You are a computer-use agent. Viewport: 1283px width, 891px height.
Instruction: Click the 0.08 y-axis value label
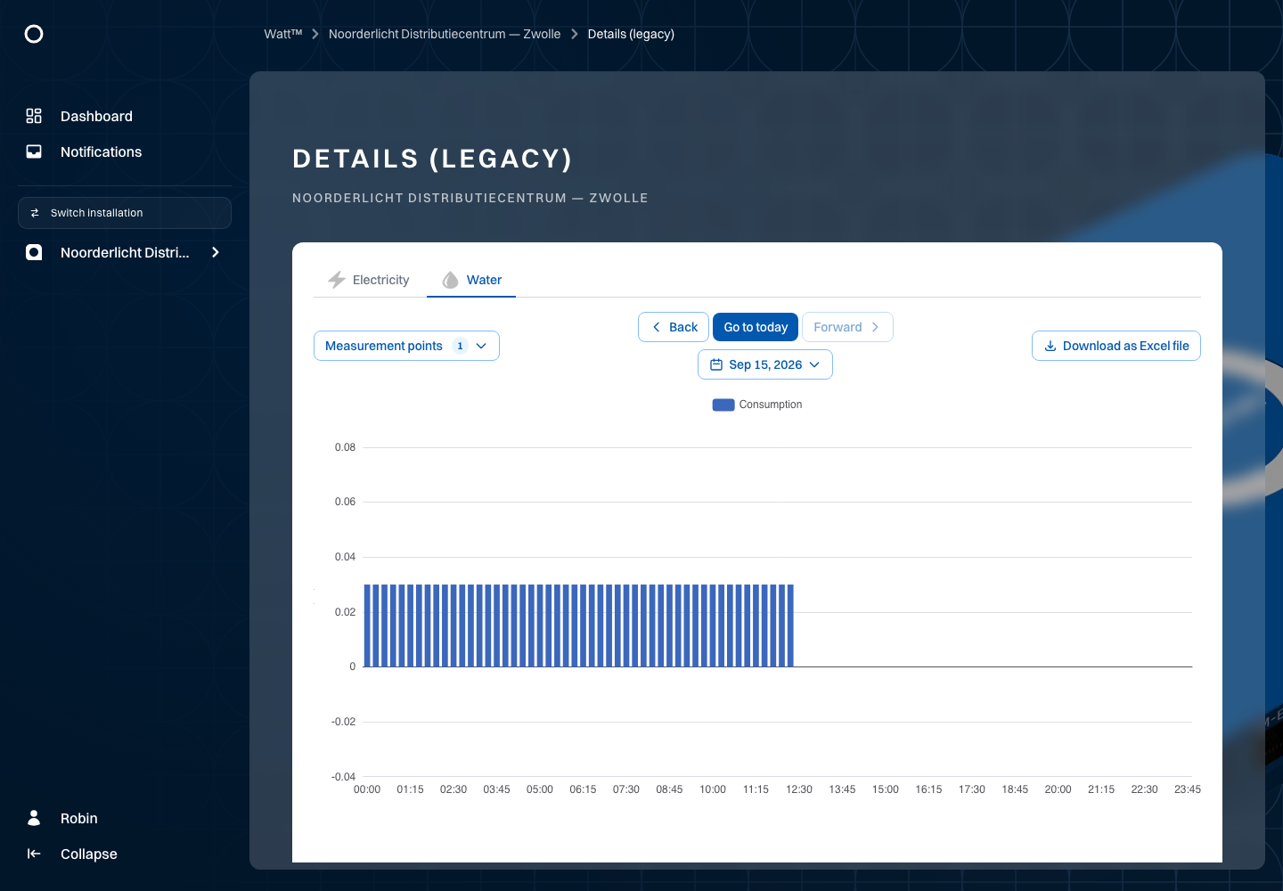point(345,447)
